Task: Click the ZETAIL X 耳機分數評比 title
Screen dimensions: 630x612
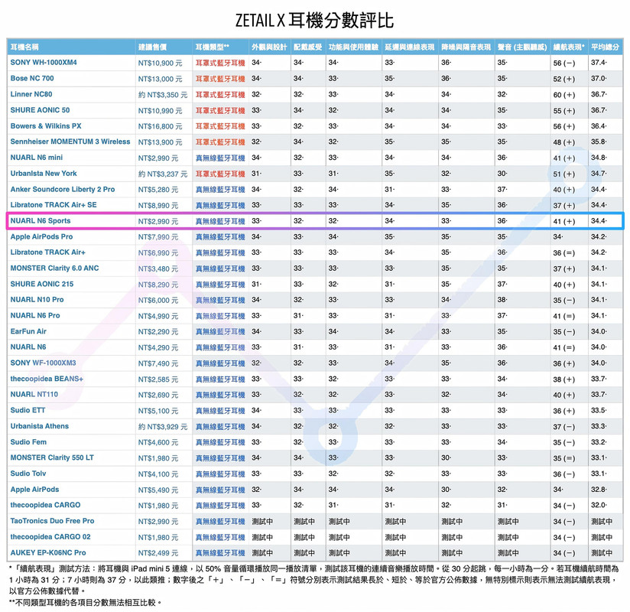Action: point(314,21)
